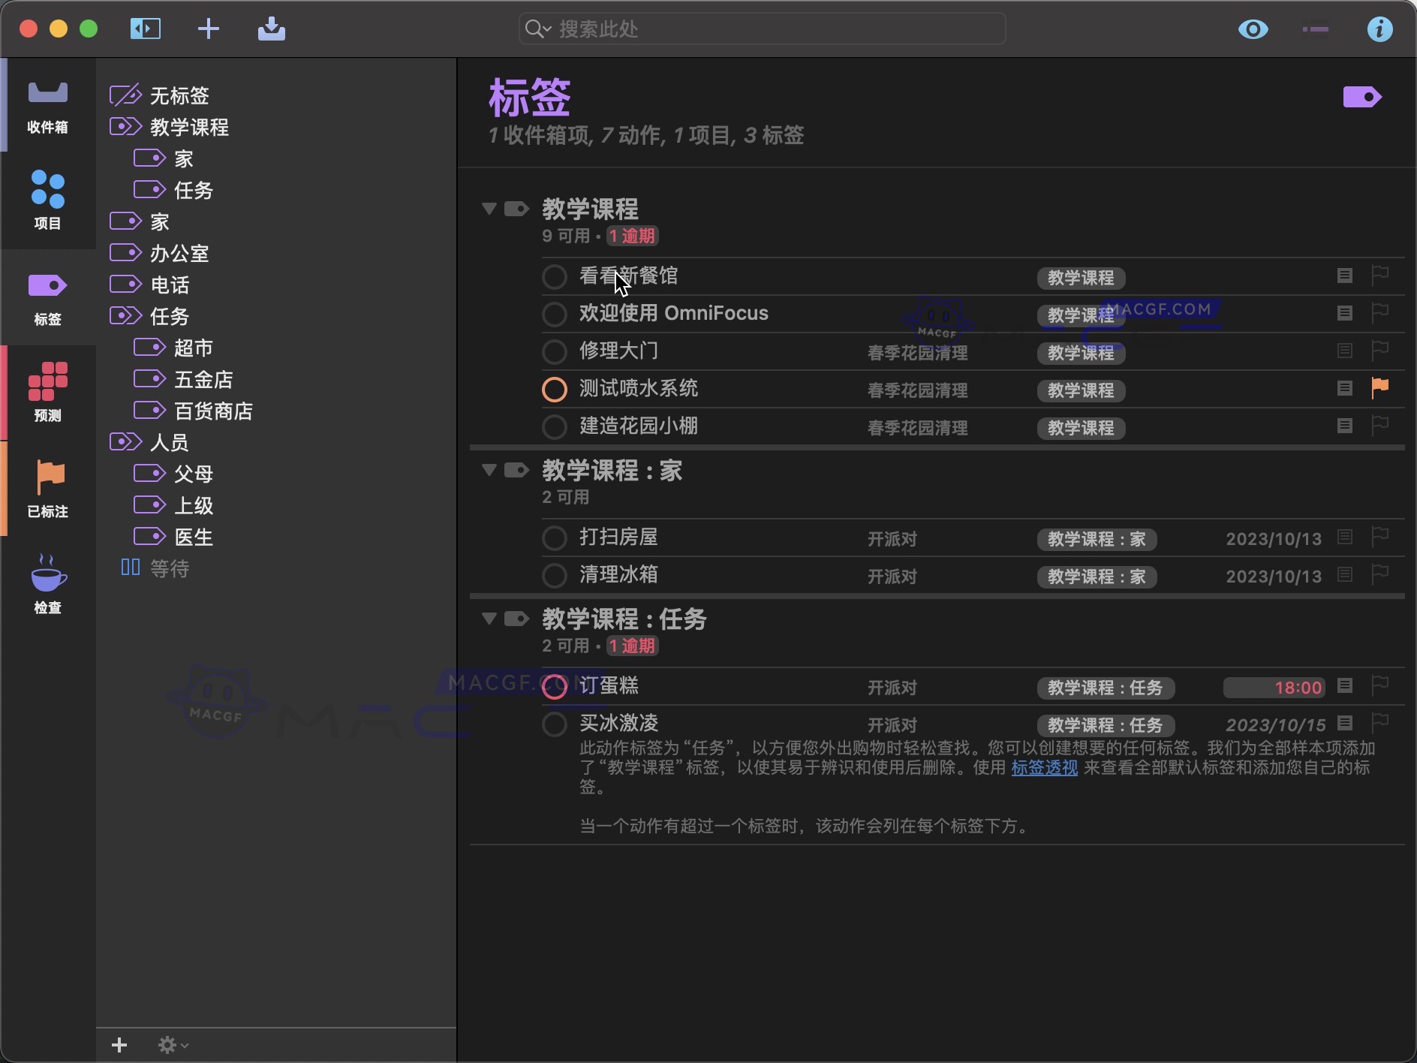
Task: Mark 订蛋糕 task as complete
Action: 554,686
